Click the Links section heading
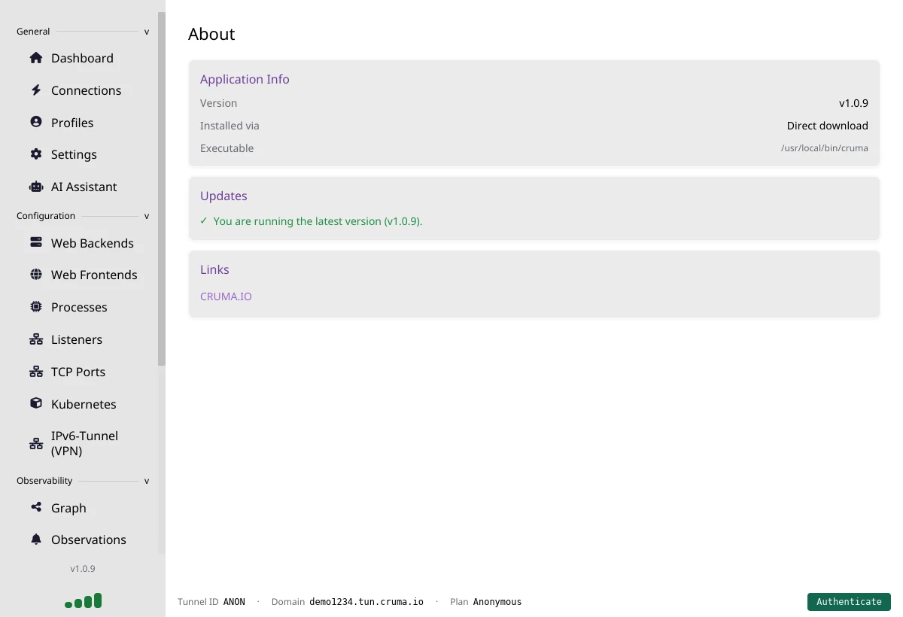903x617 pixels. [x=214, y=269]
